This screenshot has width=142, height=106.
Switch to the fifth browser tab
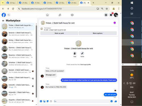(60, 3)
